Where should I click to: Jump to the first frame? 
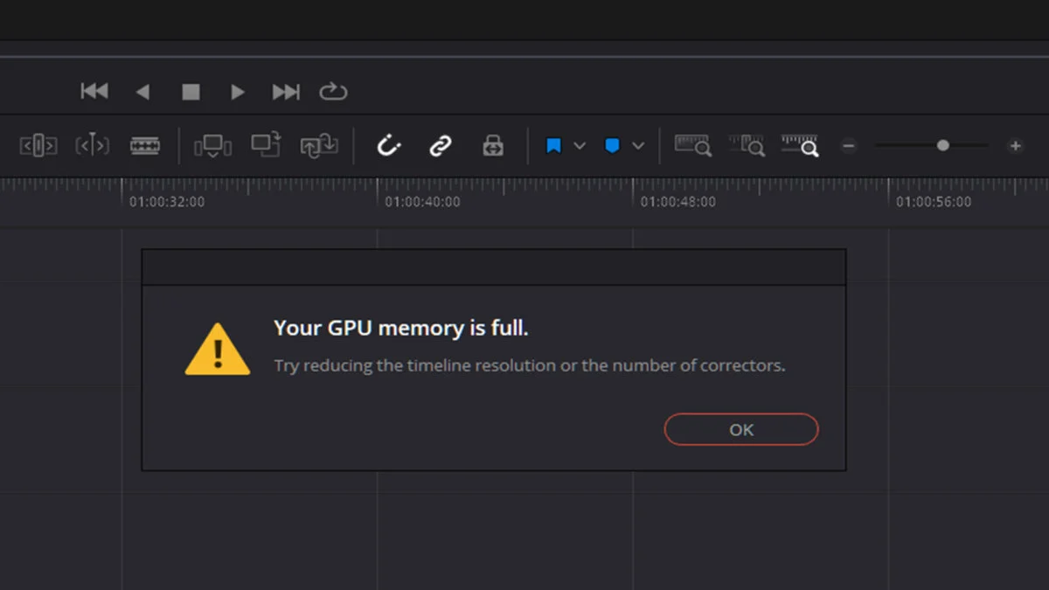94,92
